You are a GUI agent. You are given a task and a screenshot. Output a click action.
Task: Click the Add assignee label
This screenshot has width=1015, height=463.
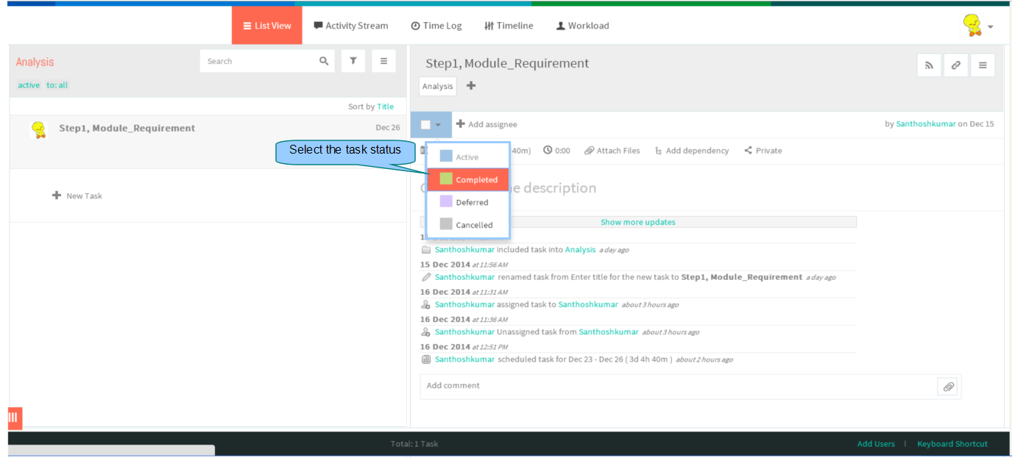click(x=492, y=124)
